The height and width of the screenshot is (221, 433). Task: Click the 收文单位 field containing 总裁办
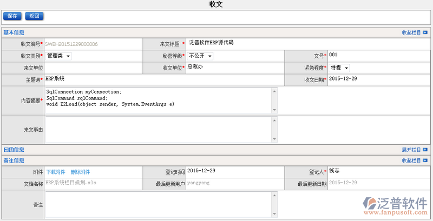235,68
